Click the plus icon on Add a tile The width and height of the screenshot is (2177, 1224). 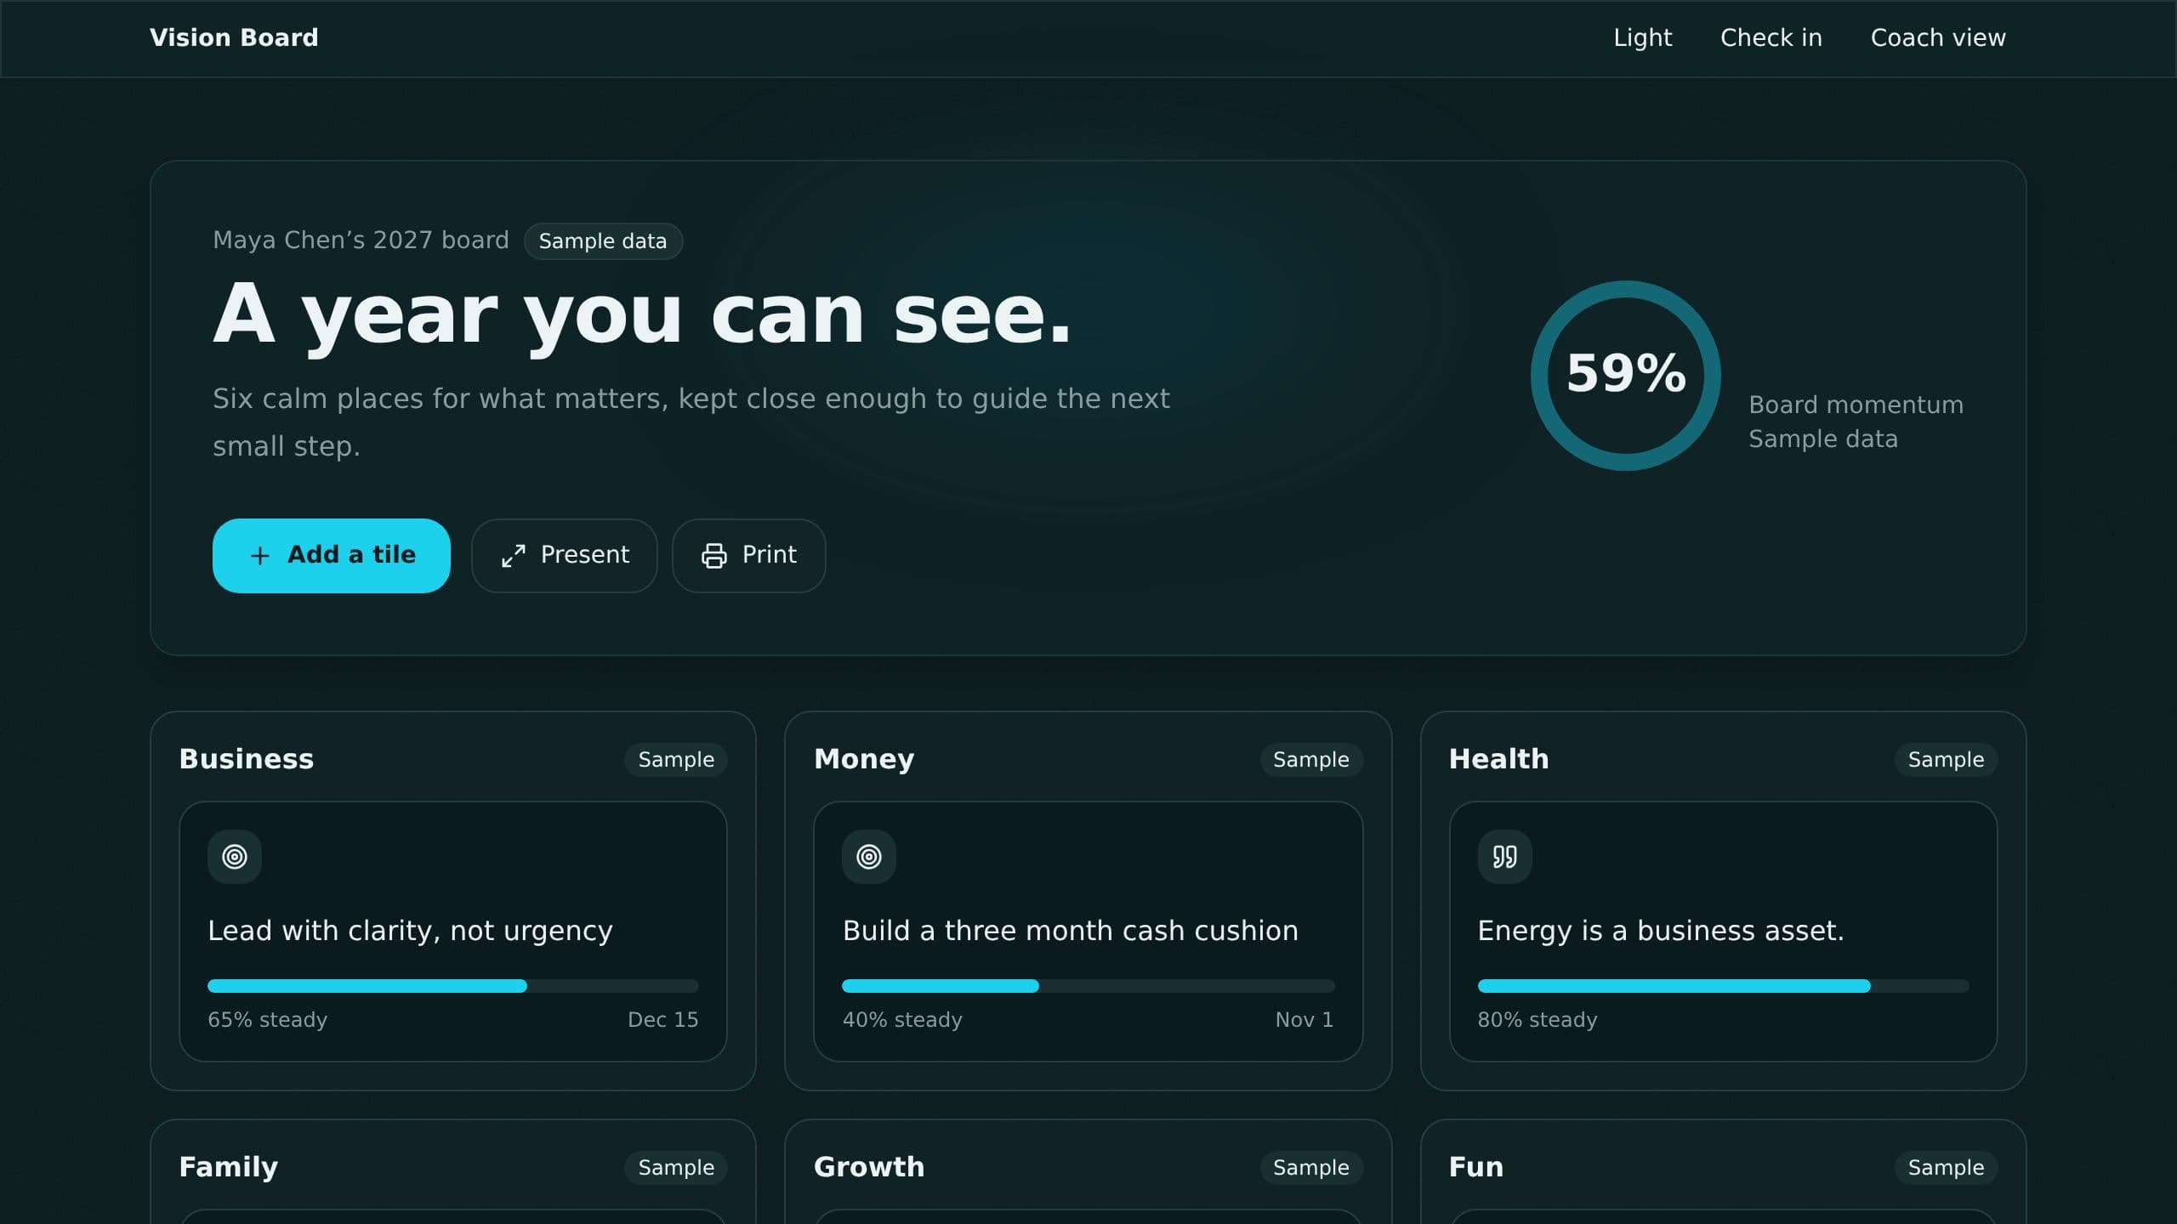click(260, 556)
